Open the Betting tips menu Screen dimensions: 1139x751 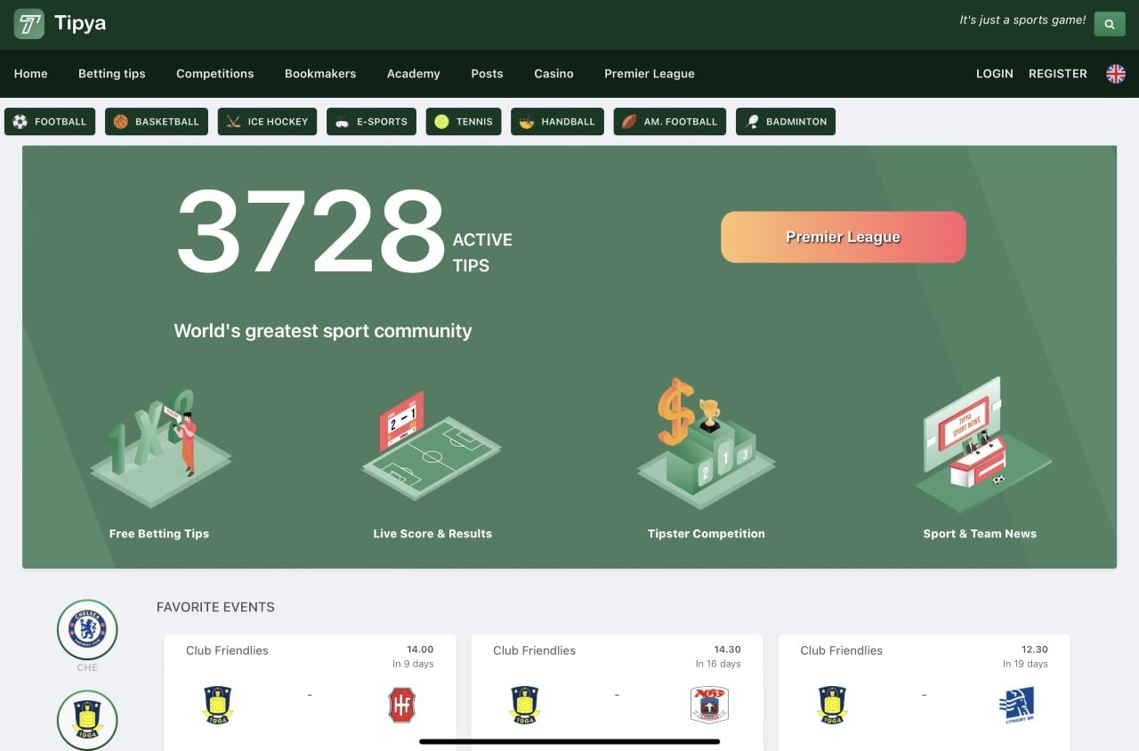[x=111, y=74]
